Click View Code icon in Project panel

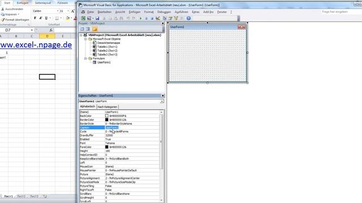82,29
